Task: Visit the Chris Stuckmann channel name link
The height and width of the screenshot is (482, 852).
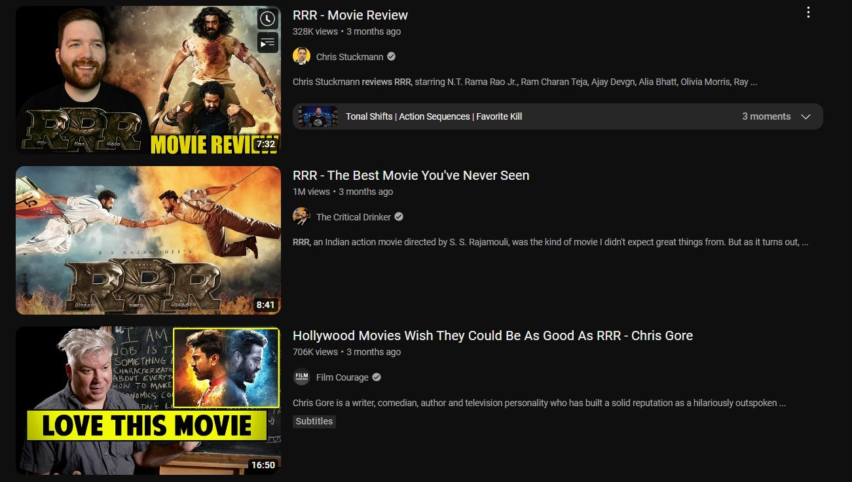Action: coord(350,57)
